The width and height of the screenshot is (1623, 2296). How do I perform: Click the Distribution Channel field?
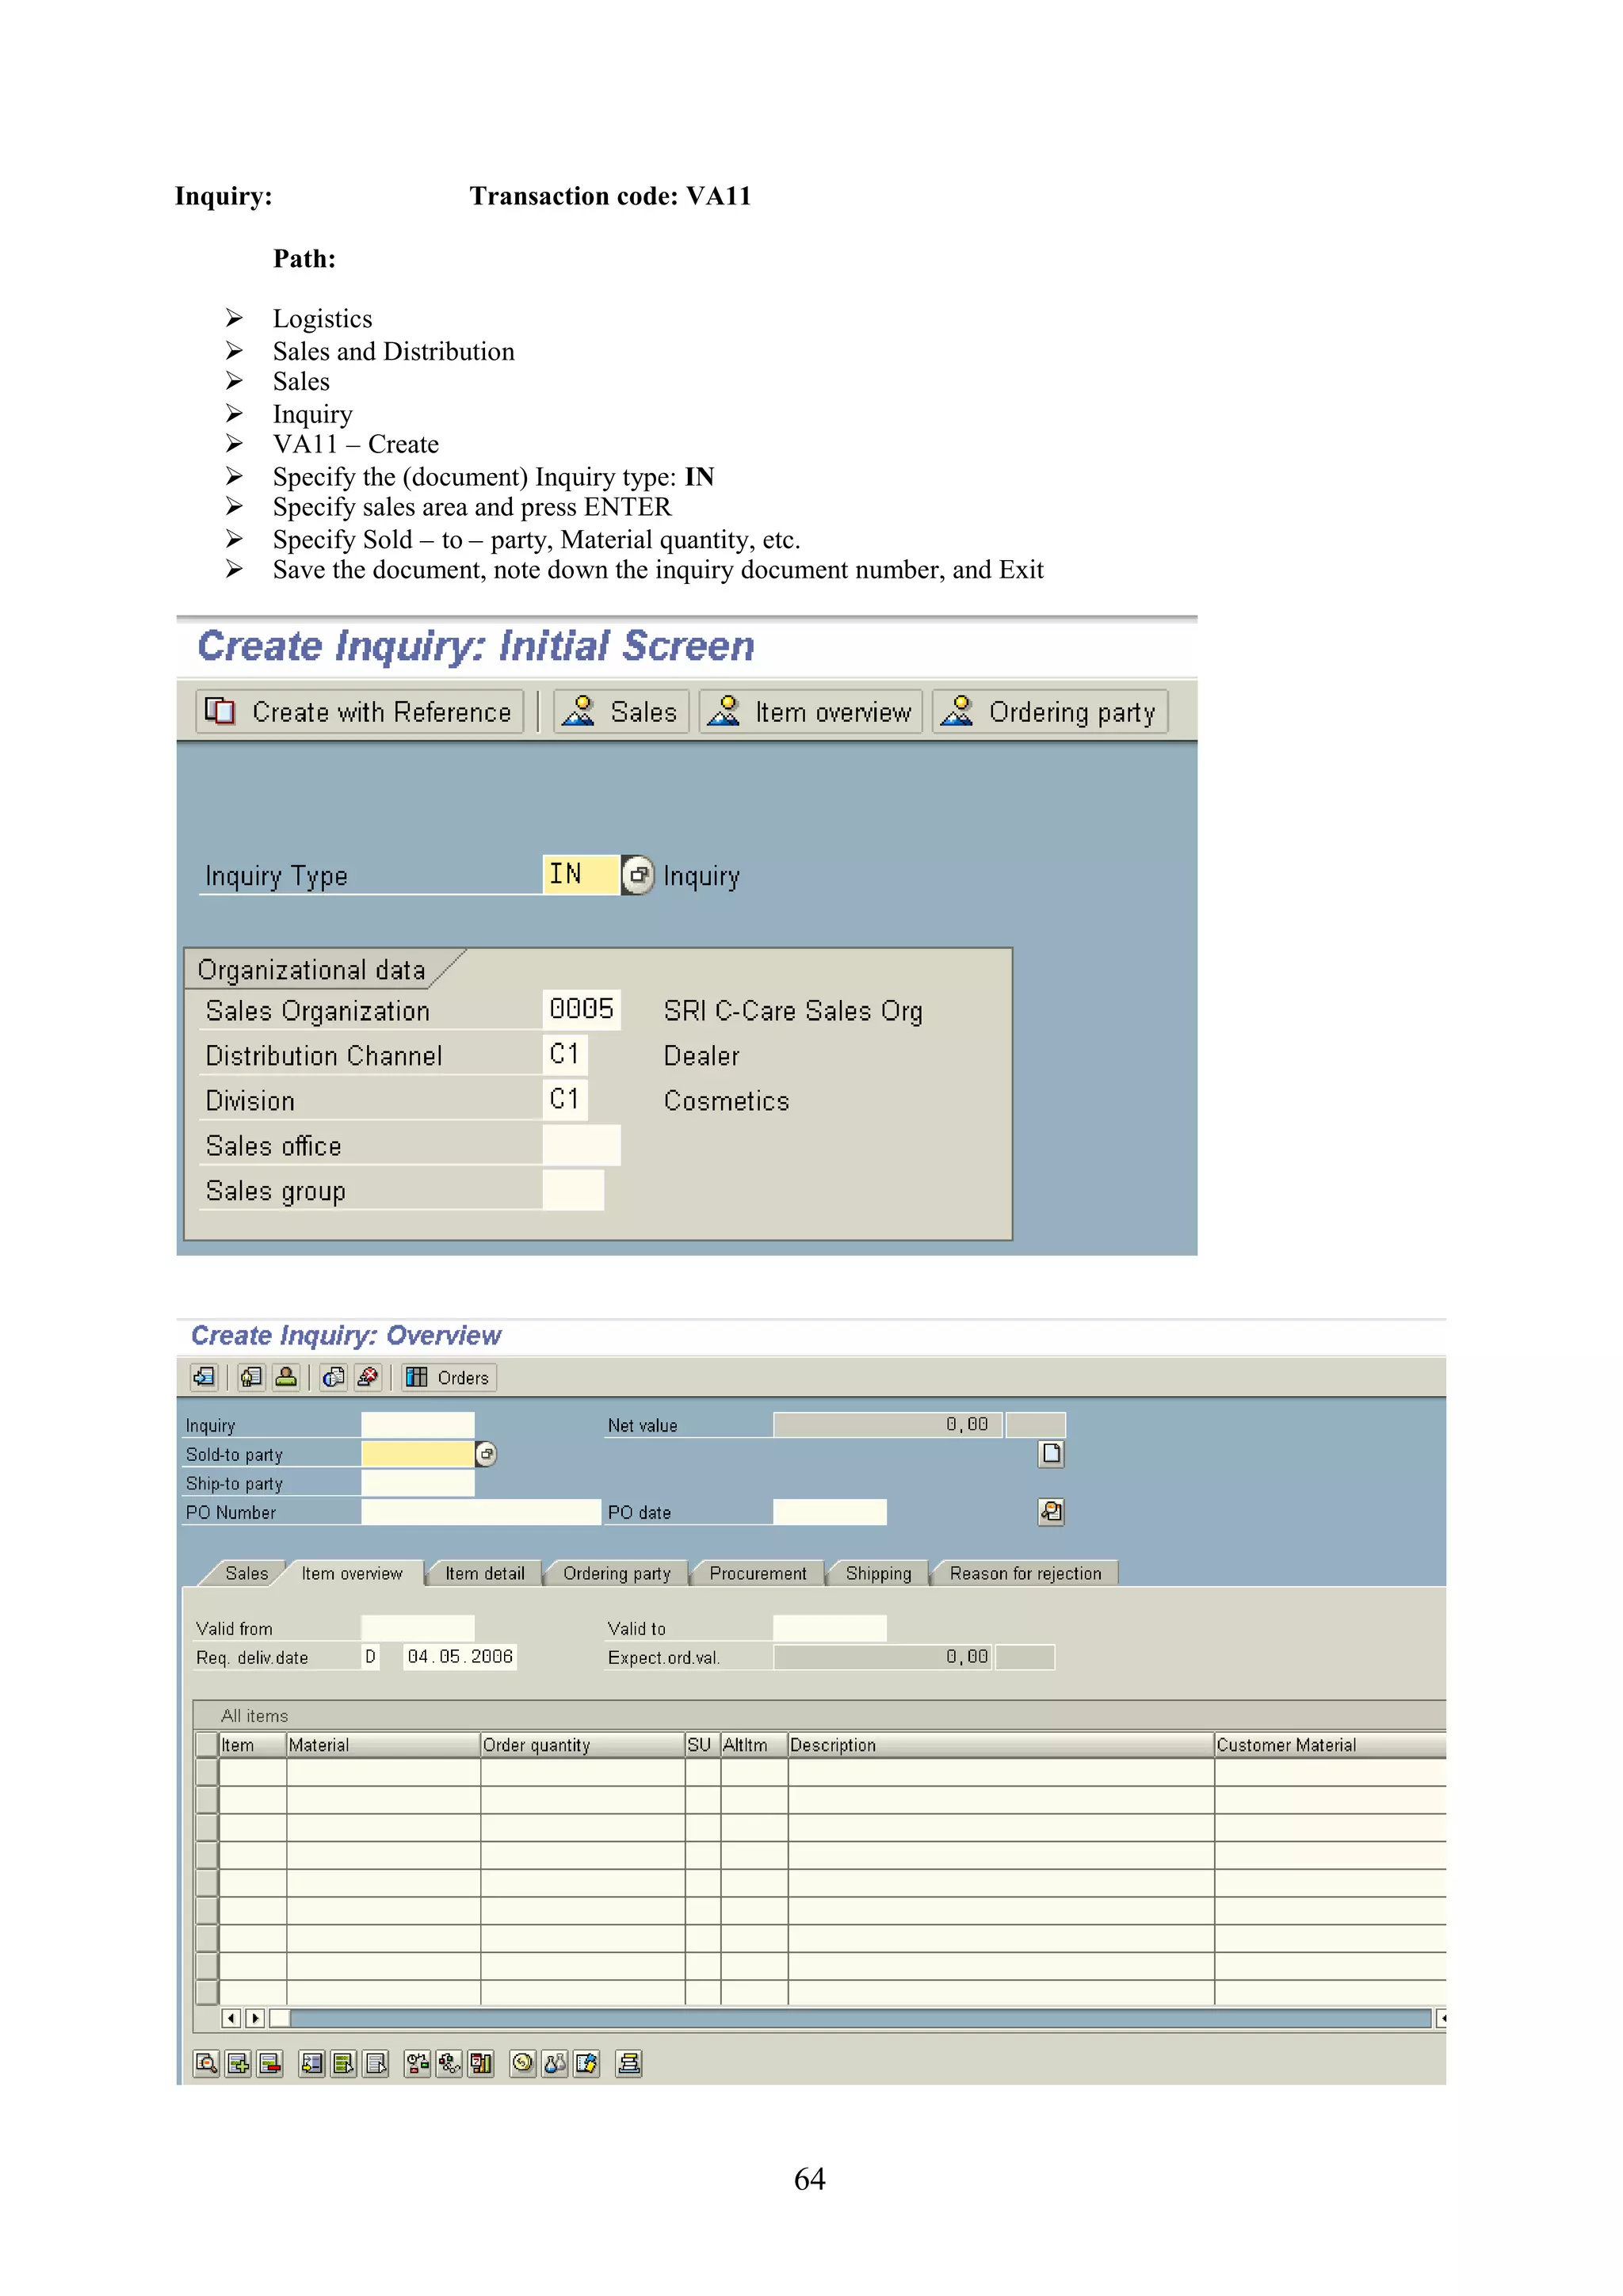pyautogui.click(x=565, y=1054)
